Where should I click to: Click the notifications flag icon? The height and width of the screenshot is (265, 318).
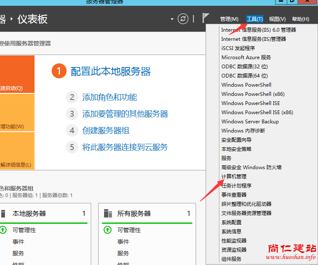[x=206, y=18]
